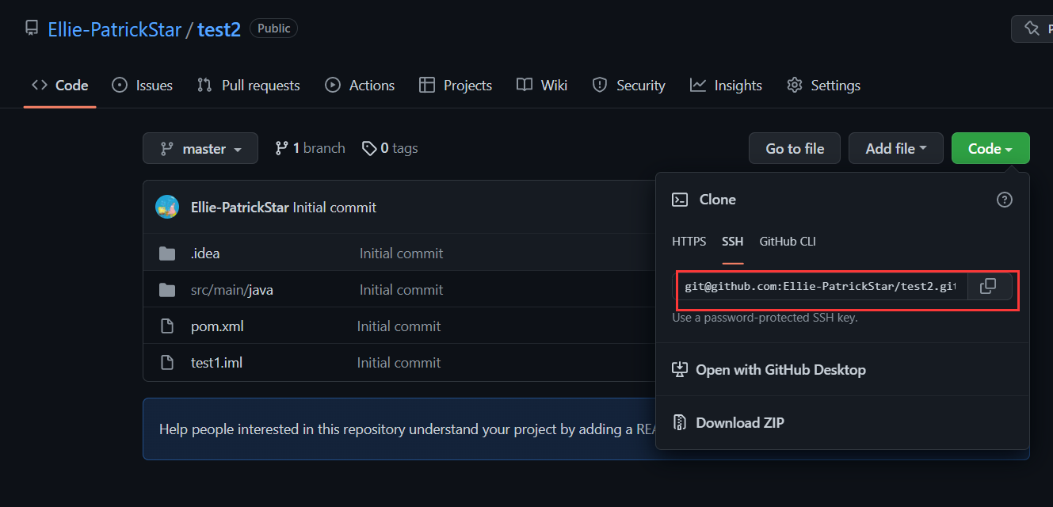Click 'Use a password-protected SSH key.' text
The height and width of the screenshot is (507, 1053).
pos(765,318)
